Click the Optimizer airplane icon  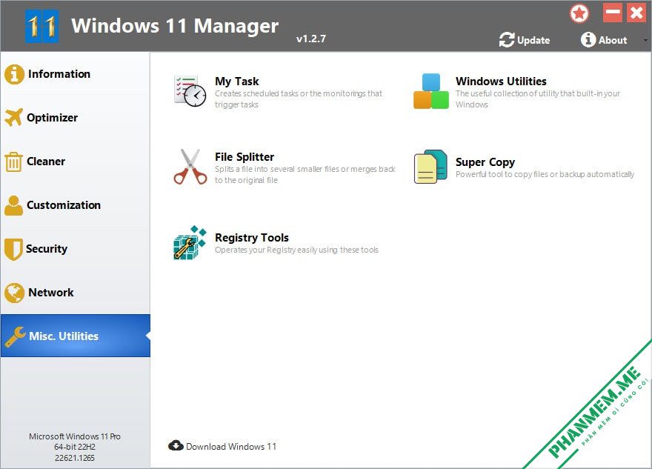coord(14,118)
